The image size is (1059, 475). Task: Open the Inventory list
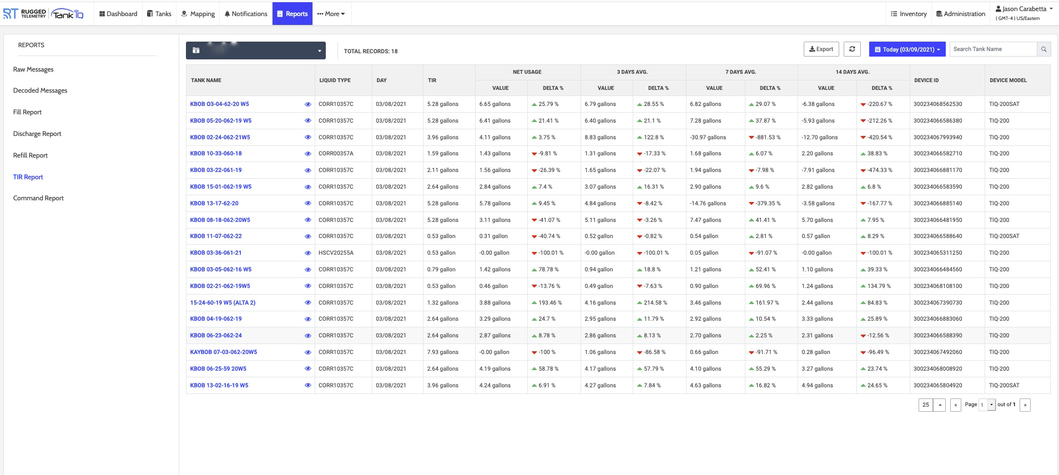[x=909, y=14]
